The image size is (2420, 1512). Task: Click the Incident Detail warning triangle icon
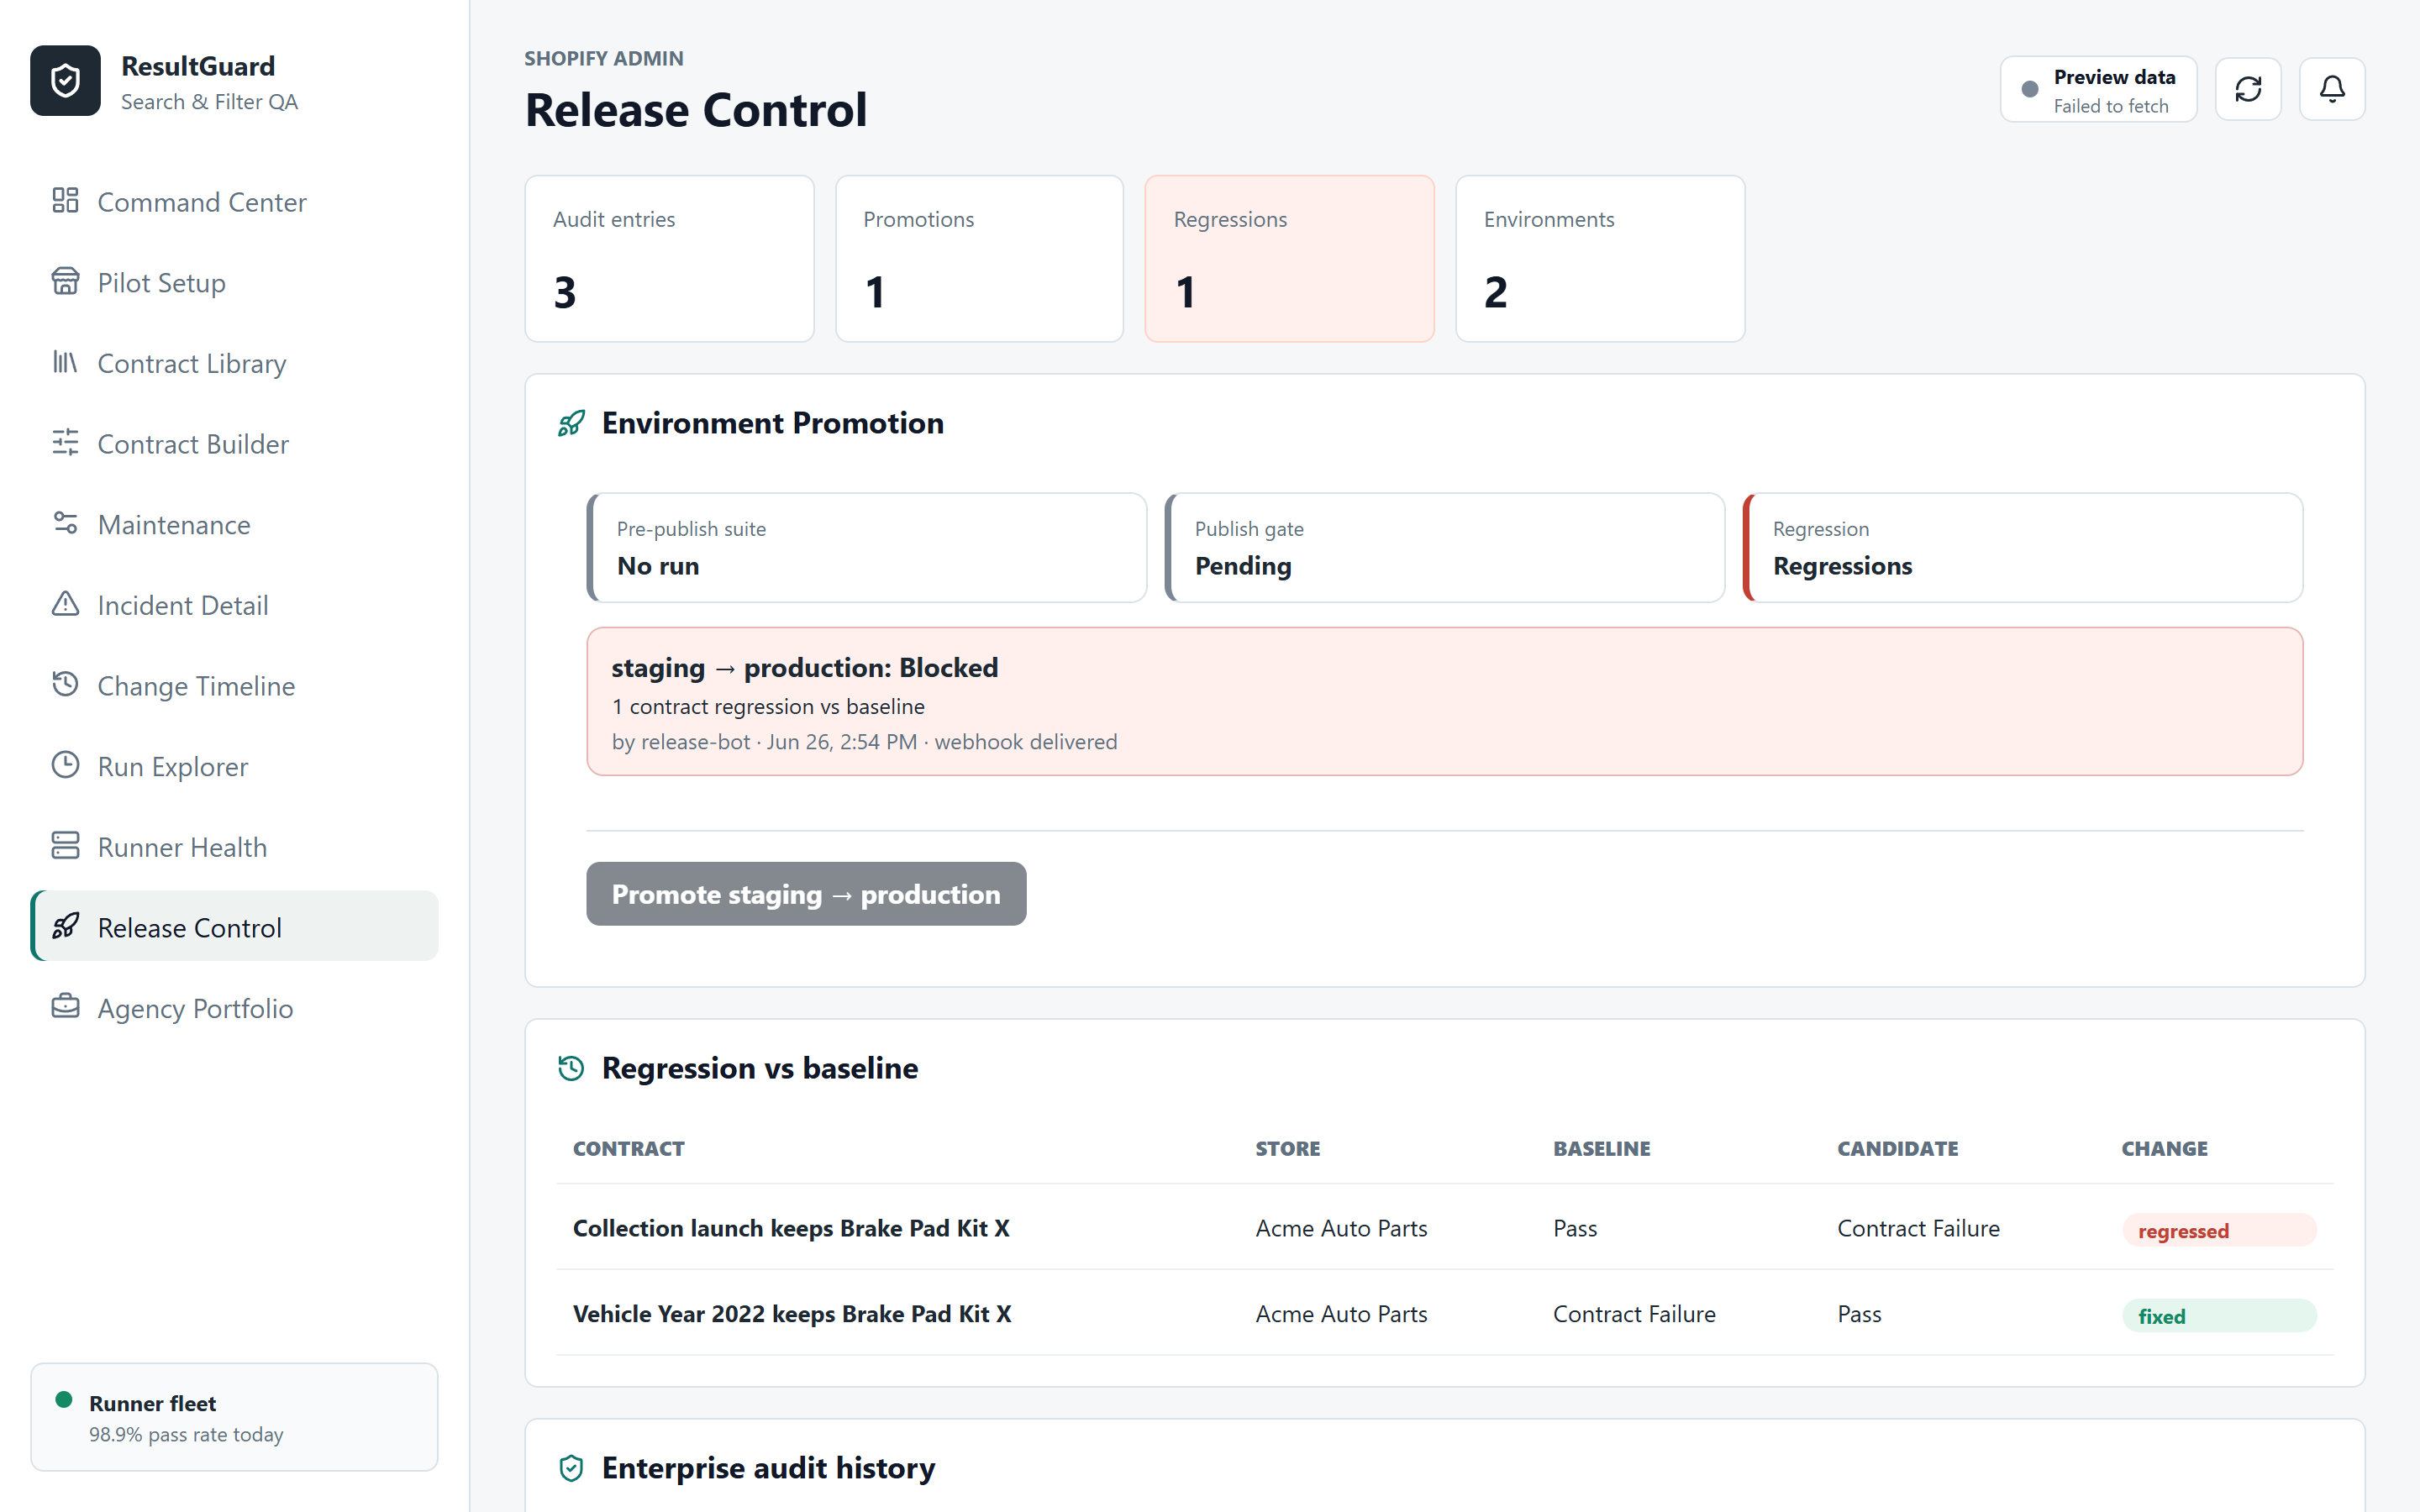(65, 604)
